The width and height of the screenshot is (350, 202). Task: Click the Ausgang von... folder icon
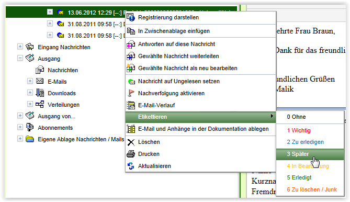click(30, 116)
